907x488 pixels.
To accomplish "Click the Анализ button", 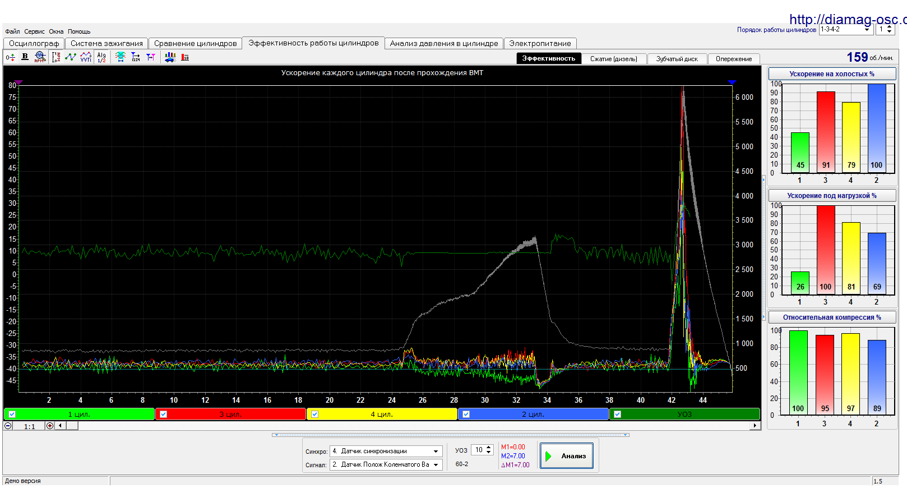I will tap(566, 455).
